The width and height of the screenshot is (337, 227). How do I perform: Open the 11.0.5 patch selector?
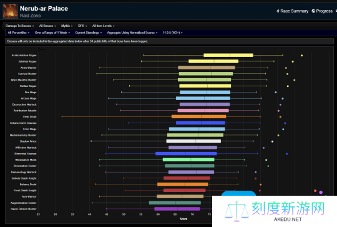[173, 33]
